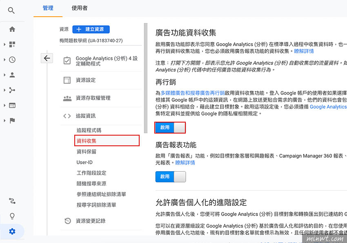Open the Acquisition branching icon
This screenshot has width=347, height=243.
[x=12, y=90]
